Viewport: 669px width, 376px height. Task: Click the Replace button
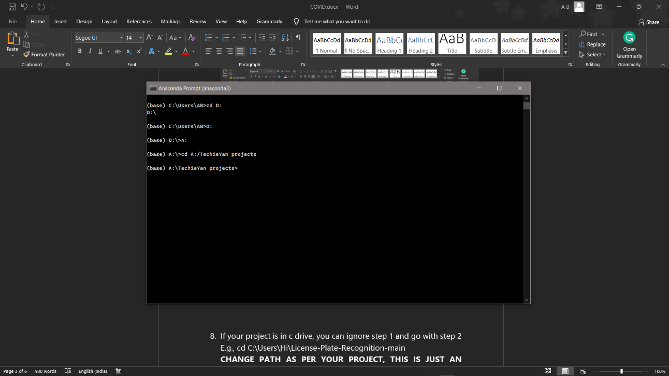(592, 44)
